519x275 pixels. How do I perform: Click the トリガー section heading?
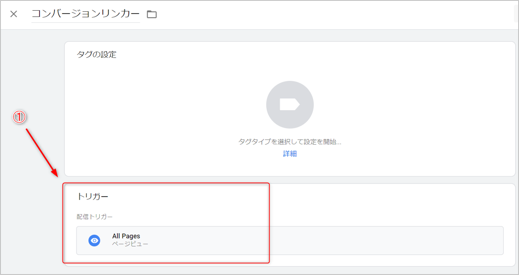[x=92, y=196]
